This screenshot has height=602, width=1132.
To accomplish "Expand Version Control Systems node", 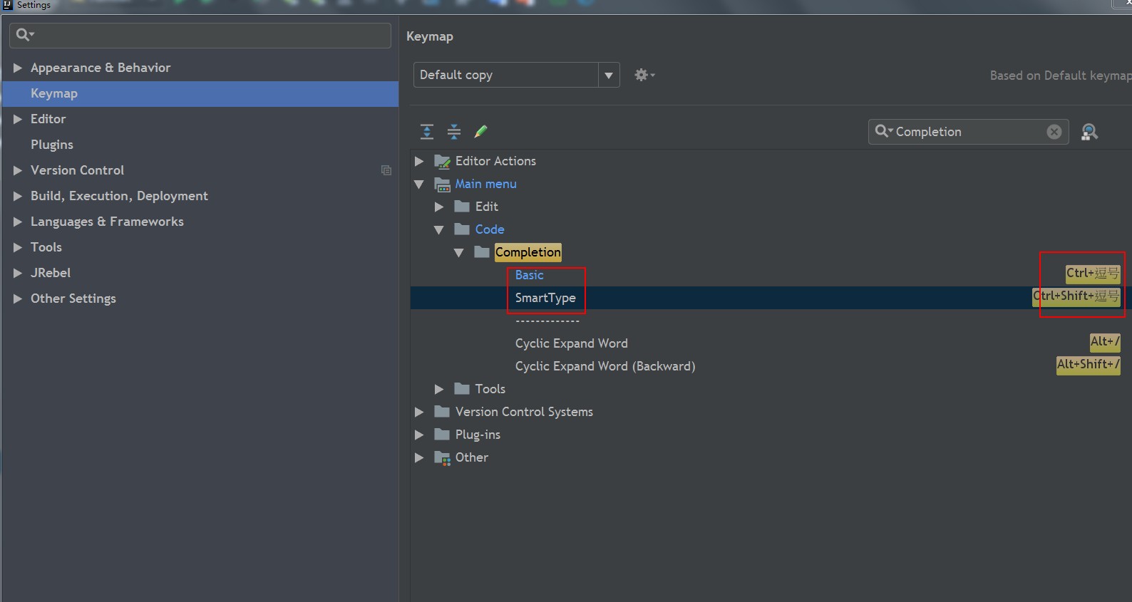I will [x=419, y=412].
